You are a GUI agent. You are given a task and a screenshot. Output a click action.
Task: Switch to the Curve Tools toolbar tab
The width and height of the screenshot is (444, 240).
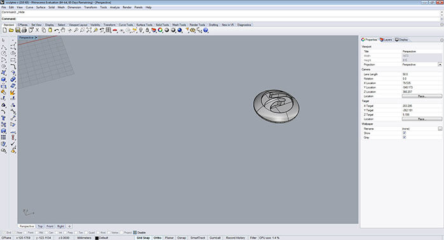pos(126,25)
